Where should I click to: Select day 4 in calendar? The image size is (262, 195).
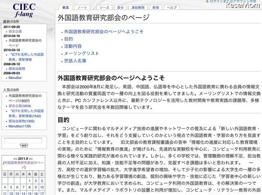[5, 187]
